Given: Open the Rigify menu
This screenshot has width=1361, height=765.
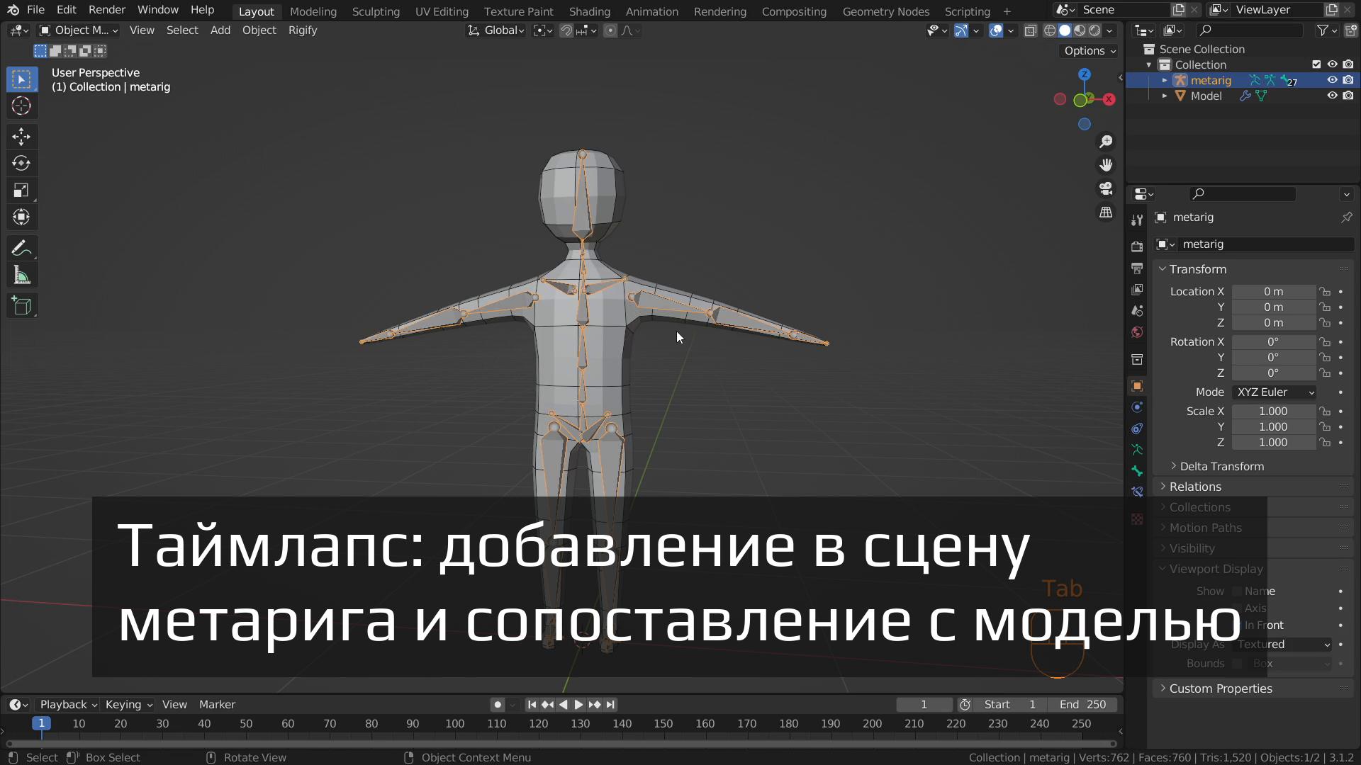Looking at the screenshot, I should pyautogui.click(x=303, y=30).
